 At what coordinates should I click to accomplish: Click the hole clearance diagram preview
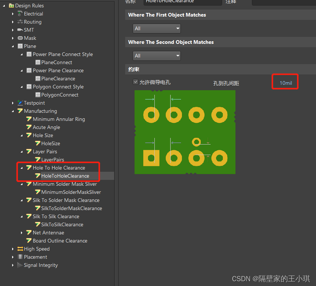point(185,132)
